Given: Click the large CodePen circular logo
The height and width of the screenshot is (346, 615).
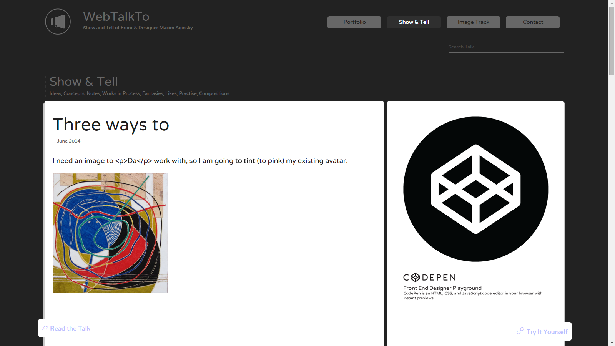Looking at the screenshot, I should tap(476, 189).
